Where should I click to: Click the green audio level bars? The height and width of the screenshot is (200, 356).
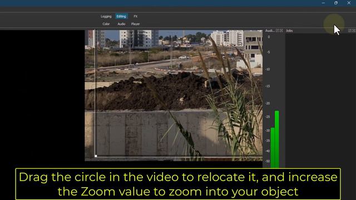click(x=275, y=139)
